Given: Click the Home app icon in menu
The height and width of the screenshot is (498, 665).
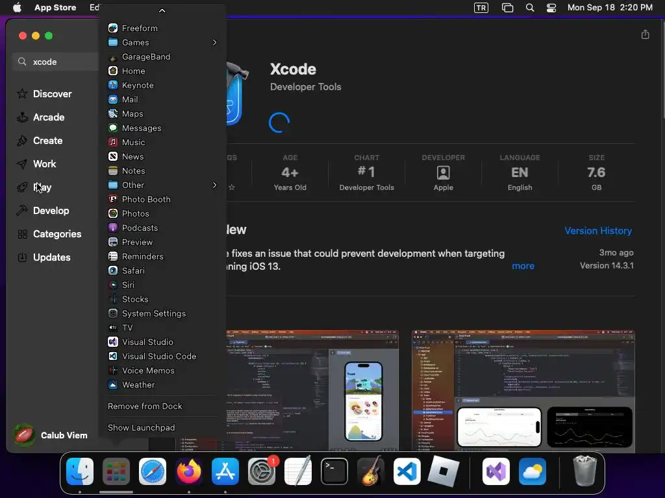Looking at the screenshot, I should (113, 71).
